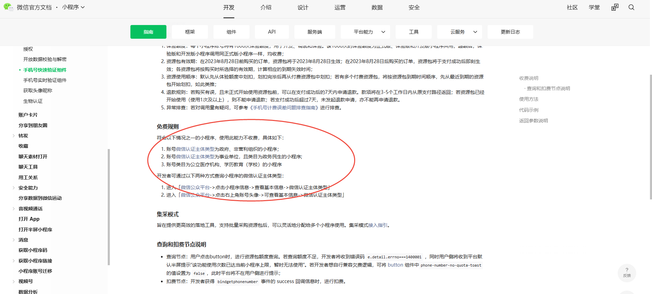Open 授权 in the sidebar
This screenshot has height=294, width=652.
28,49
